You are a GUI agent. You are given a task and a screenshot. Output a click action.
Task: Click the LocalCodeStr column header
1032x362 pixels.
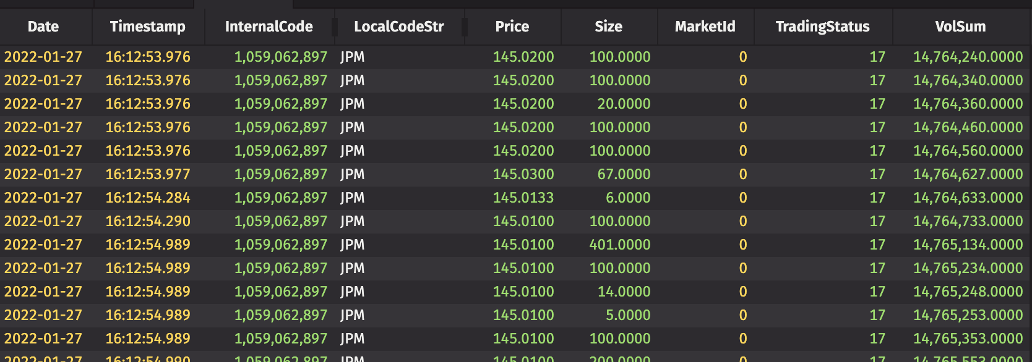point(398,27)
